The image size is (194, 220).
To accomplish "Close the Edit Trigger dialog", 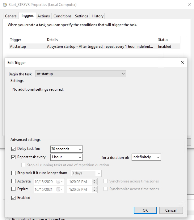I will coord(182,62).
